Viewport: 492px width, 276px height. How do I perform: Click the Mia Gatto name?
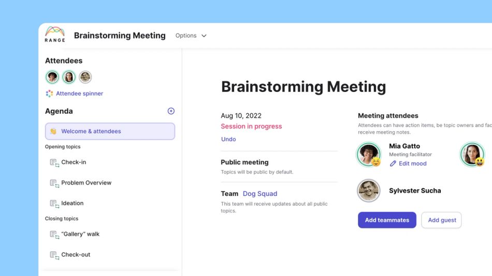pos(404,146)
